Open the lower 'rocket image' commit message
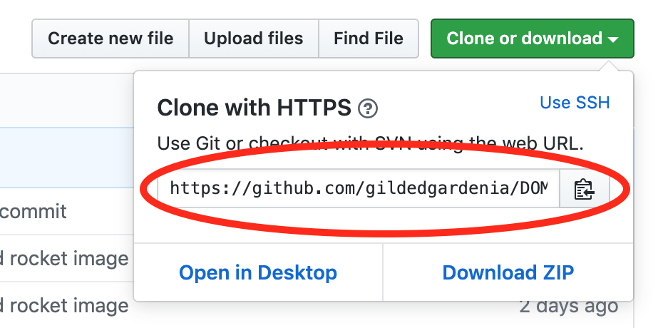 click(64, 306)
